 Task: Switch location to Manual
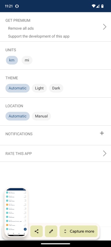pyautogui.click(x=41, y=116)
